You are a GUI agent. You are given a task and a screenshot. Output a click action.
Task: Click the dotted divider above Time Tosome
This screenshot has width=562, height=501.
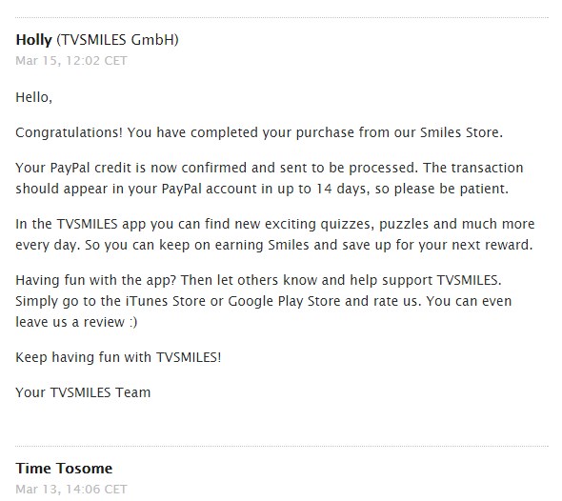pos(282,446)
